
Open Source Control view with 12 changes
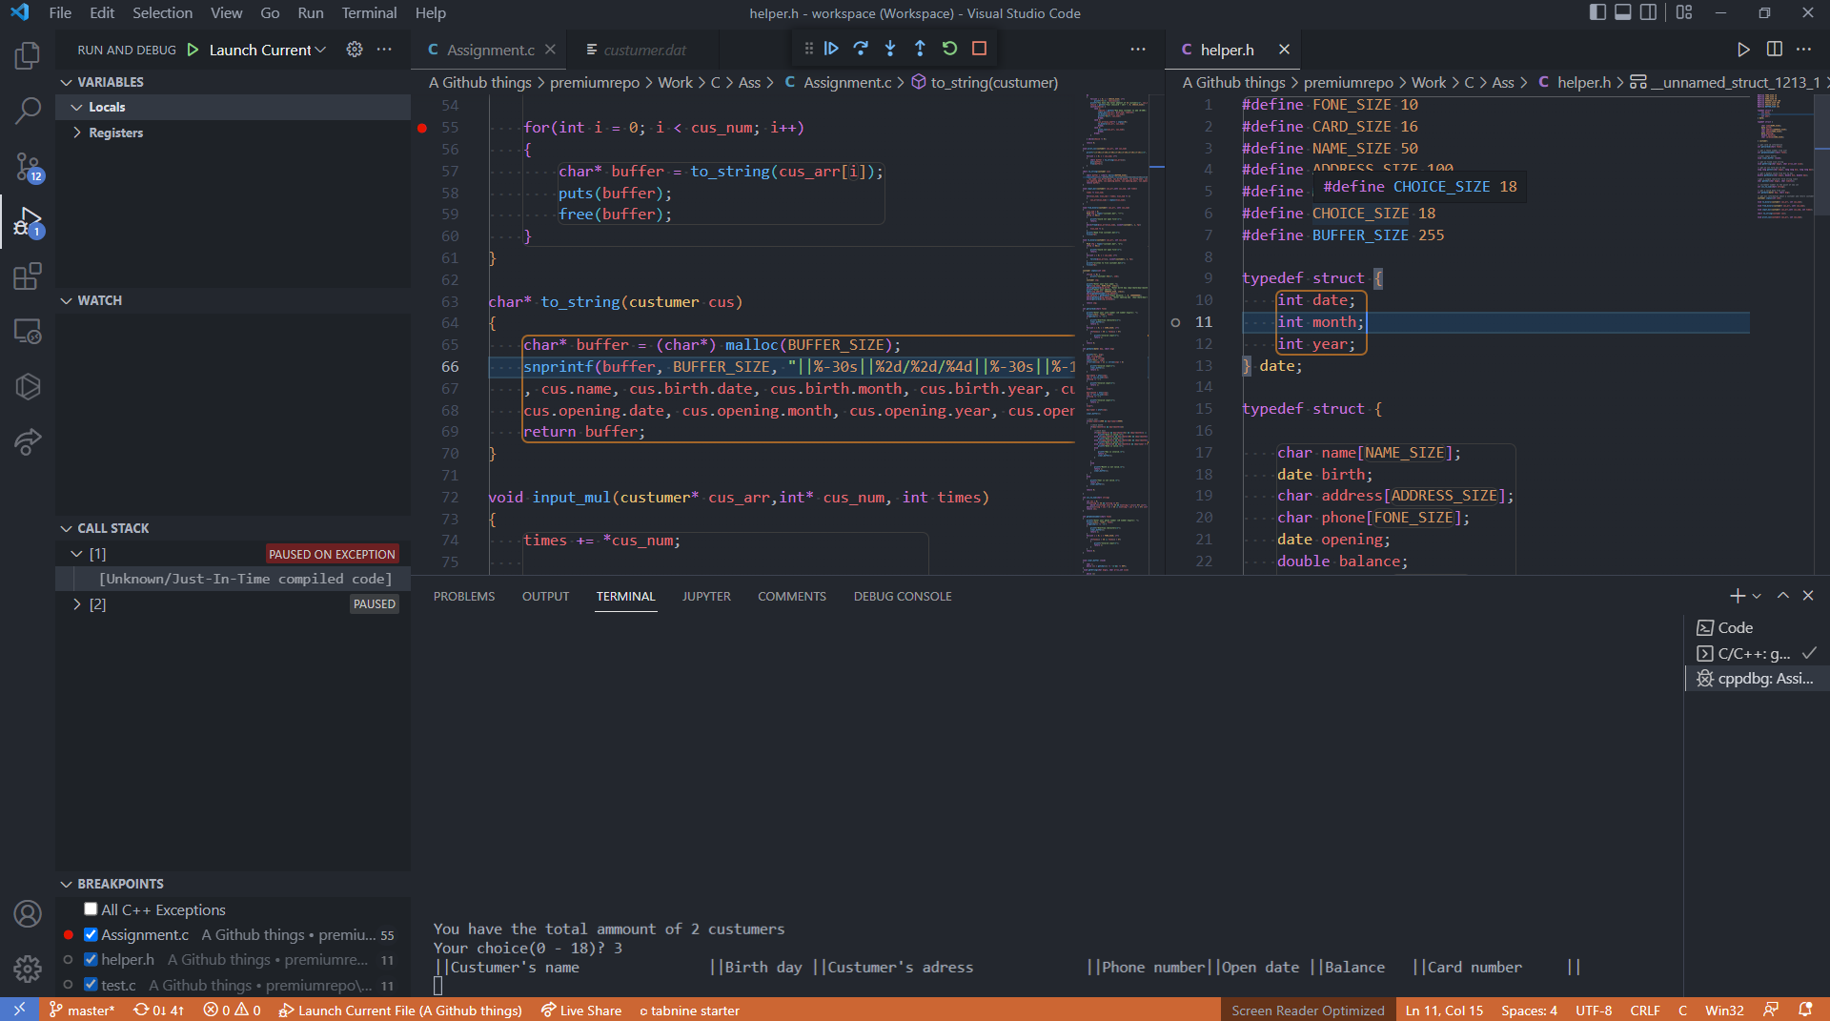point(28,167)
